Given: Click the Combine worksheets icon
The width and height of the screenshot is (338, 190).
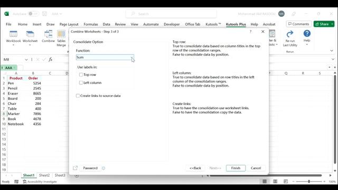Looking at the screenshot, I should click(x=48, y=34).
